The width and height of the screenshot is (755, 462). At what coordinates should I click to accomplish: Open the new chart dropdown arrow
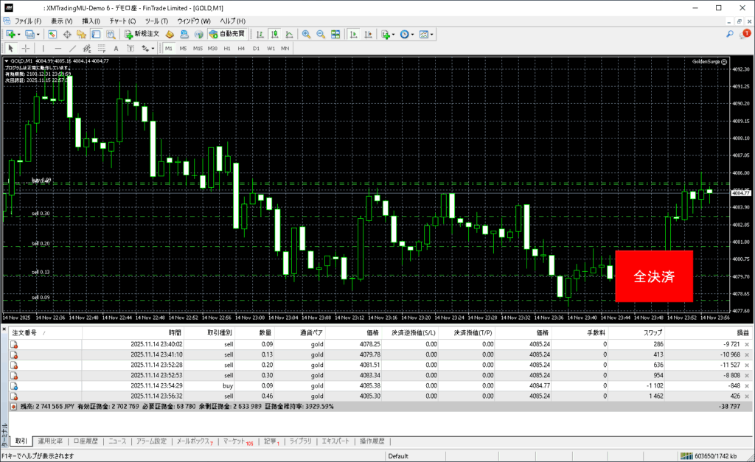click(19, 35)
